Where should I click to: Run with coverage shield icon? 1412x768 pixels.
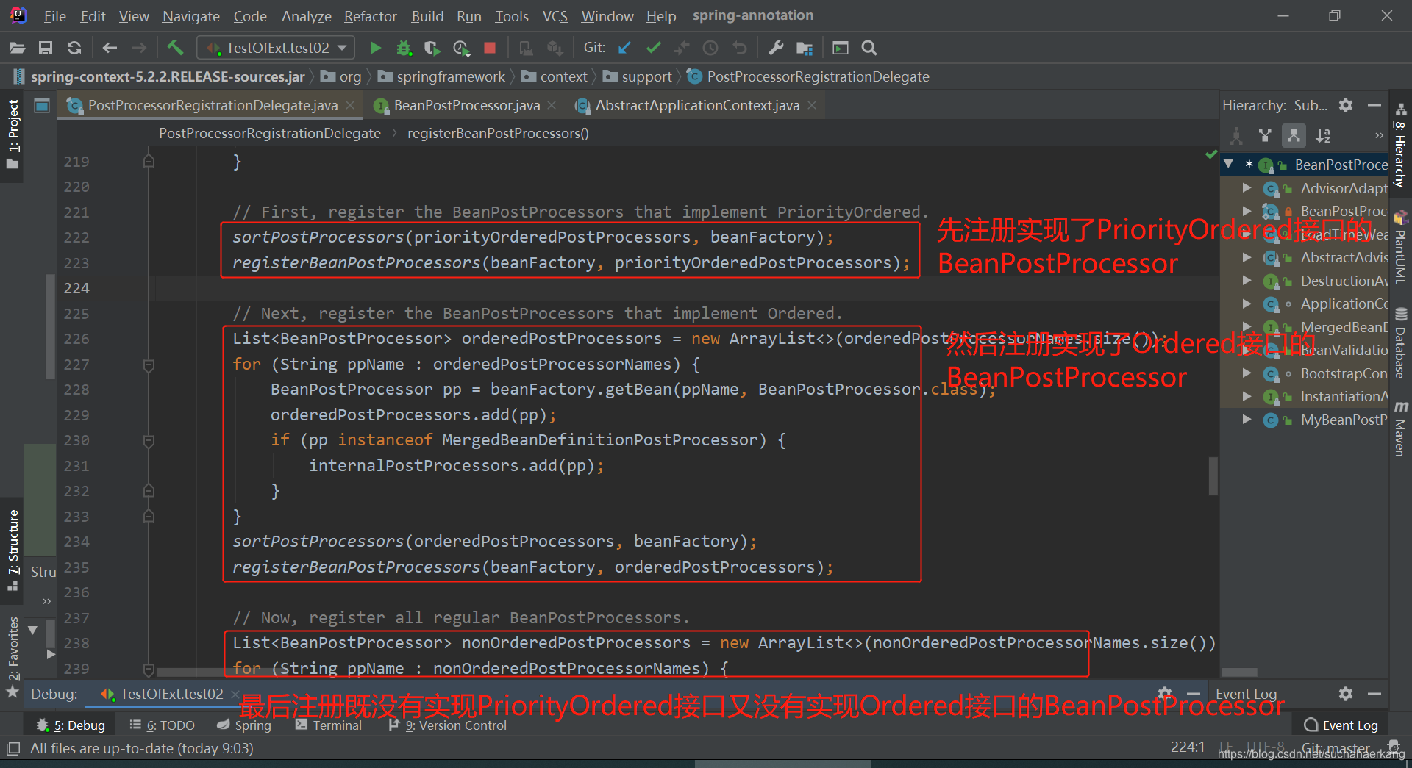coord(432,48)
